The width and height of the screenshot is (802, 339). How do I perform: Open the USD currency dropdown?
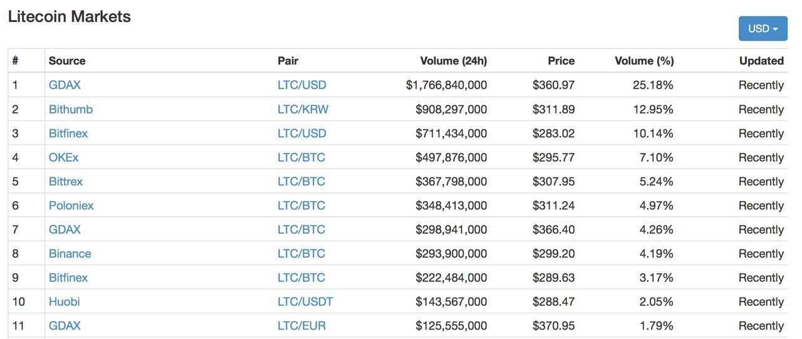pyautogui.click(x=763, y=29)
